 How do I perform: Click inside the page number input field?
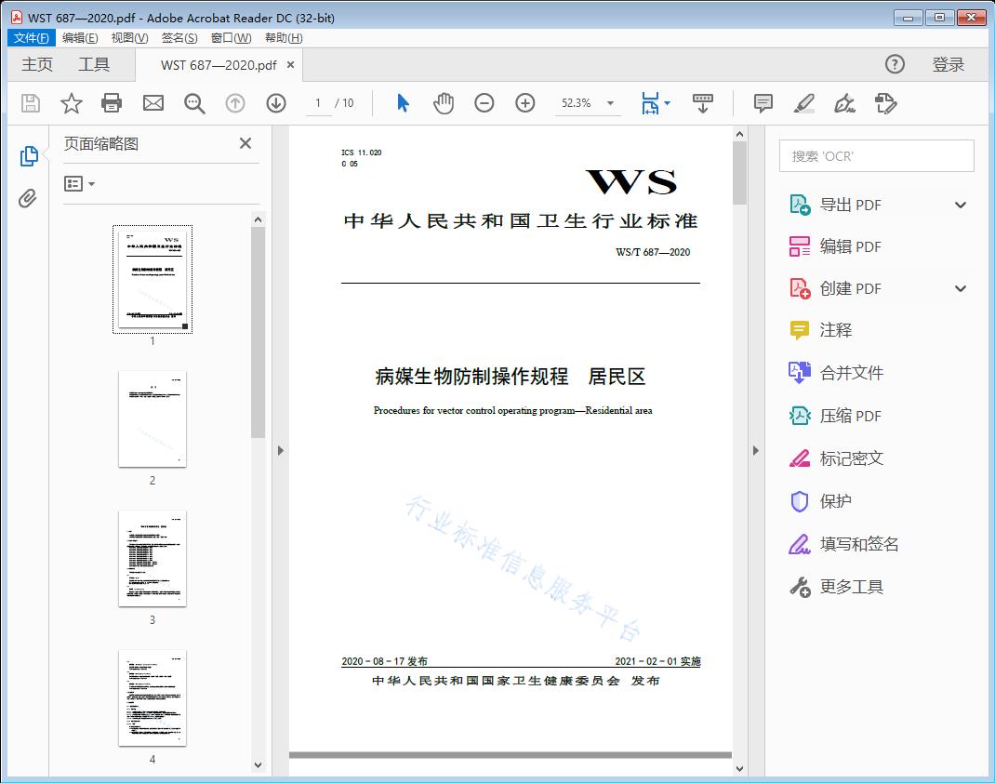click(317, 103)
